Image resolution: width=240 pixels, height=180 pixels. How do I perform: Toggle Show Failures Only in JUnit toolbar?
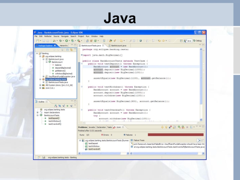[170, 127]
